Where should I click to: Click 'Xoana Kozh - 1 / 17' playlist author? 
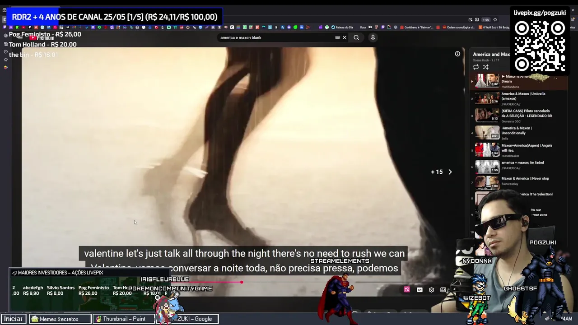486,60
